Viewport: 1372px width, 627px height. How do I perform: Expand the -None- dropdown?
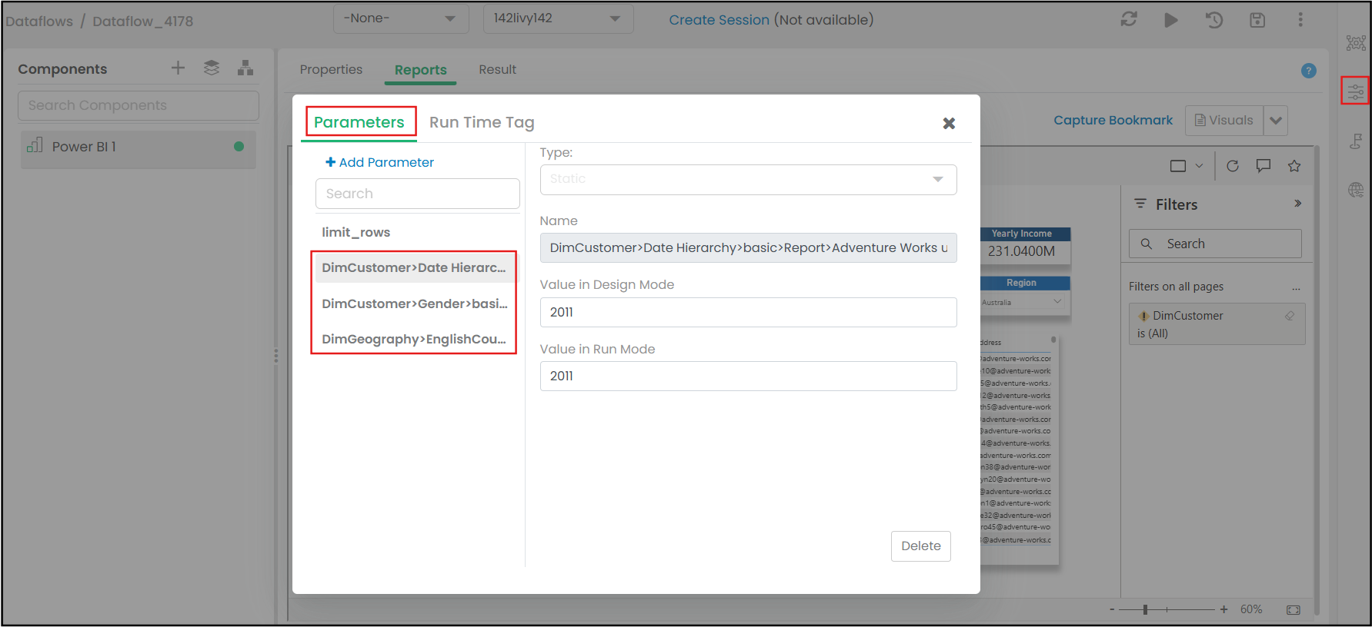(400, 18)
